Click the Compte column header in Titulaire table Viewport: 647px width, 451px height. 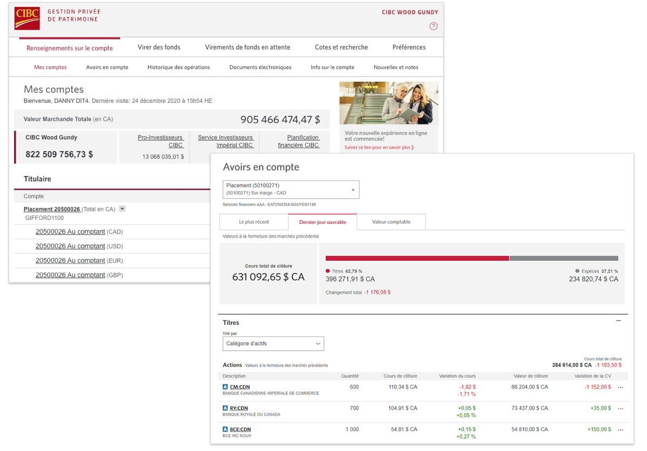[34, 196]
